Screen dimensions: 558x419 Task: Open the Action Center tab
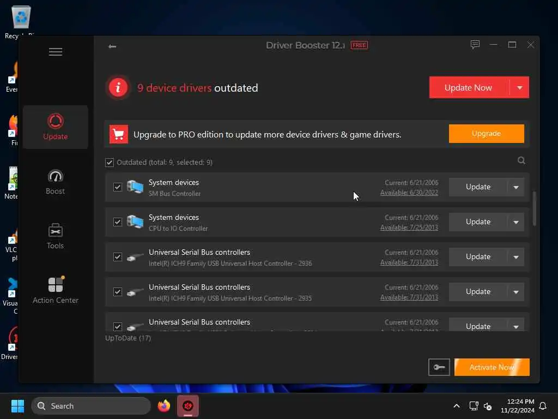tap(56, 291)
